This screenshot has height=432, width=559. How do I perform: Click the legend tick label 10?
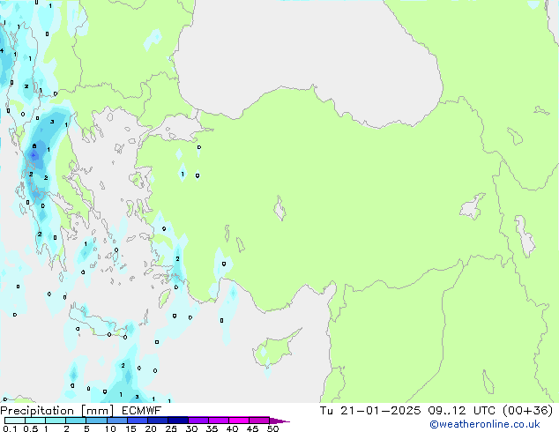pos(109,428)
